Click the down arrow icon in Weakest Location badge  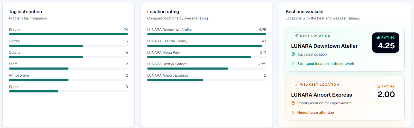tap(296, 85)
